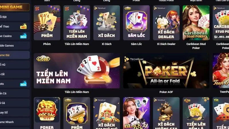Screen dimensions: 229x129
Task: Close the Poker jackpot tile with X
Action: point(38,101)
